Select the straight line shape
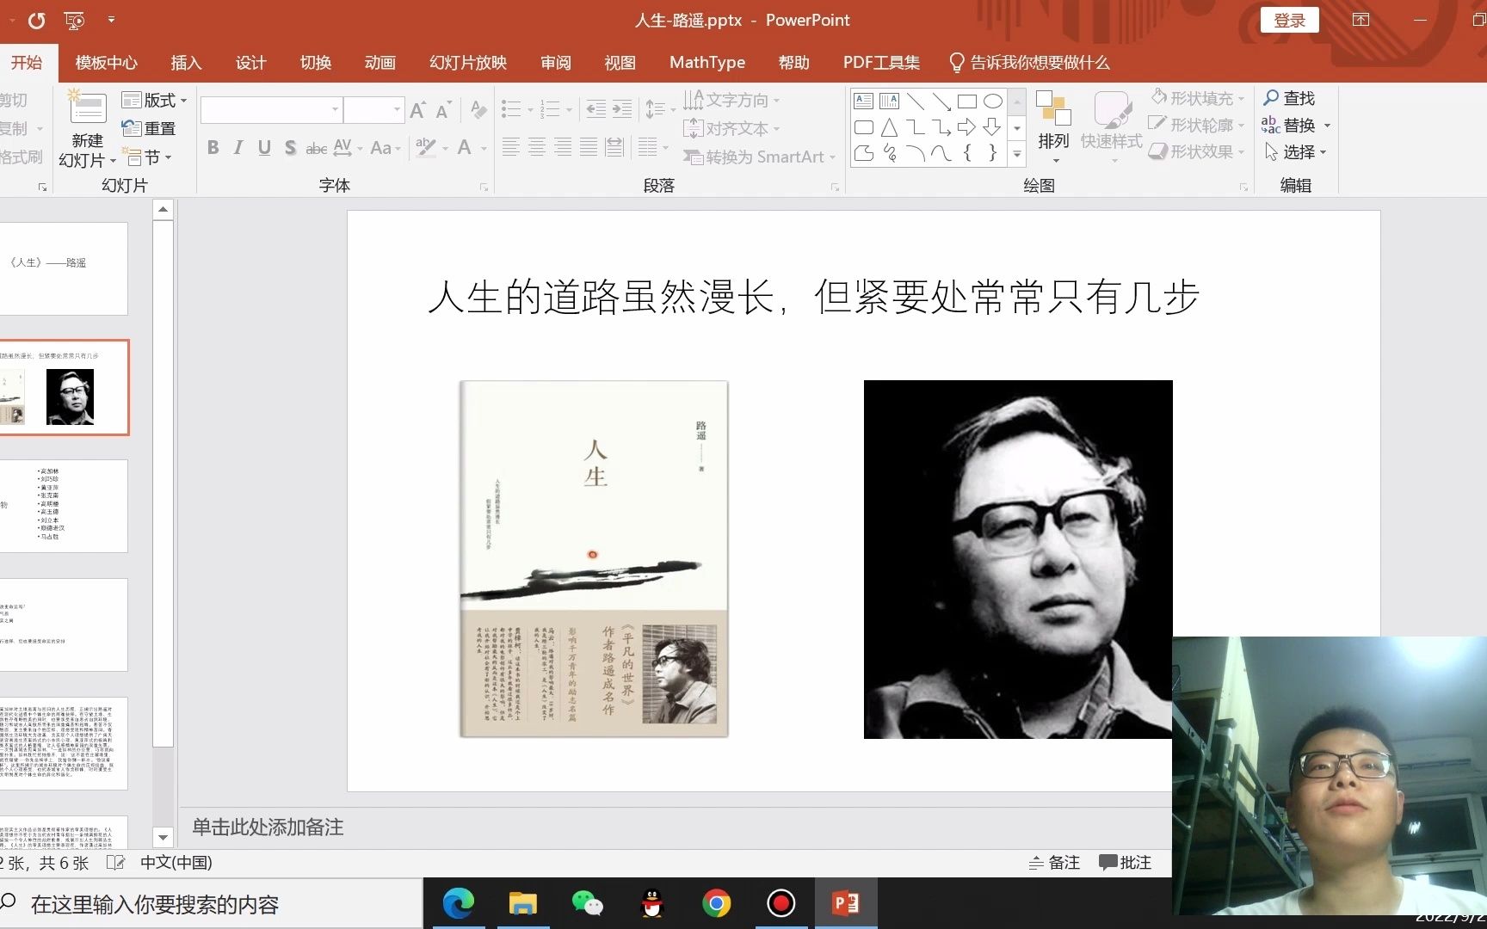The height and width of the screenshot is (929, 1487). (x=916, y=102)
